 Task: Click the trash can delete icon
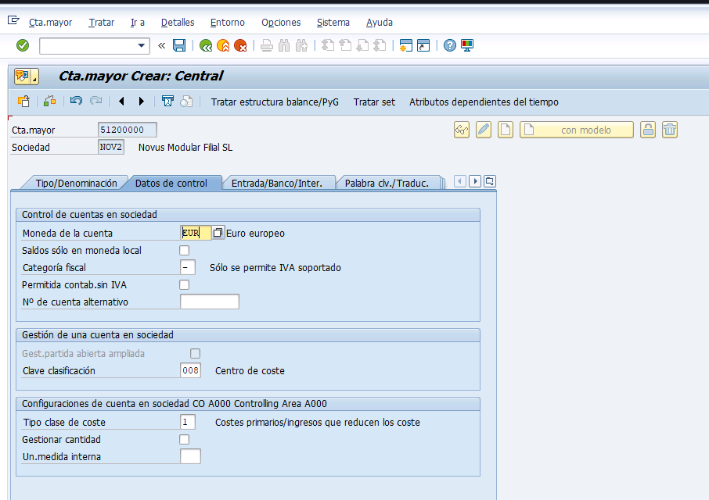[x=670, y=130]
